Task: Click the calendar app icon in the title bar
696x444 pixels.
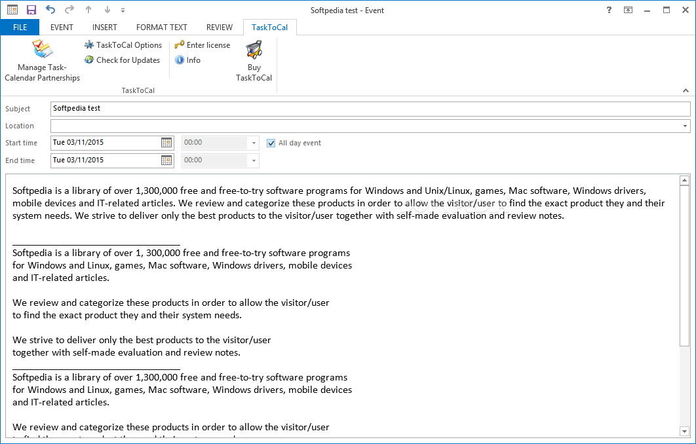Action: [x=12, y=10]
